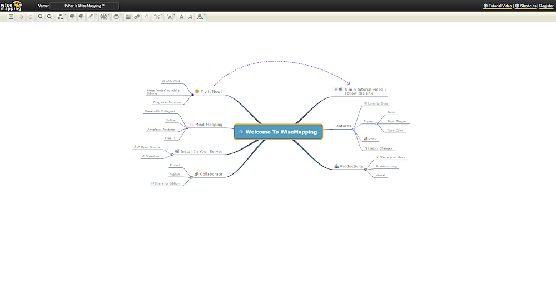This screenshot has width=556, height=283.
Task: Click the Double Click subtopic
Action: coord(171,81)
